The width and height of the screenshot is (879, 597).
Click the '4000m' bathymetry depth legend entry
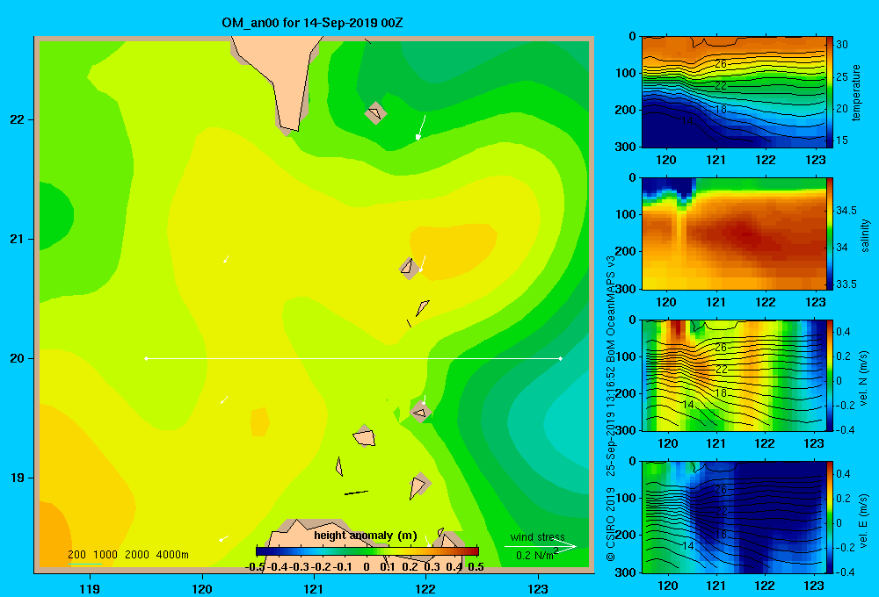[x=172, y=555]
